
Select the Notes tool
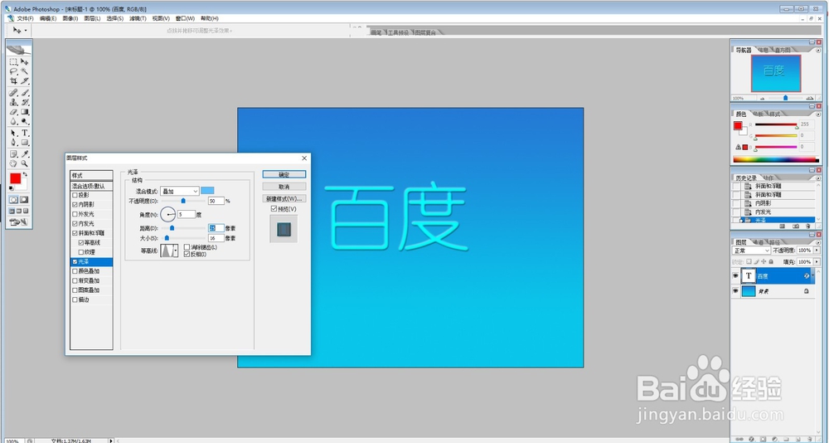14,154
